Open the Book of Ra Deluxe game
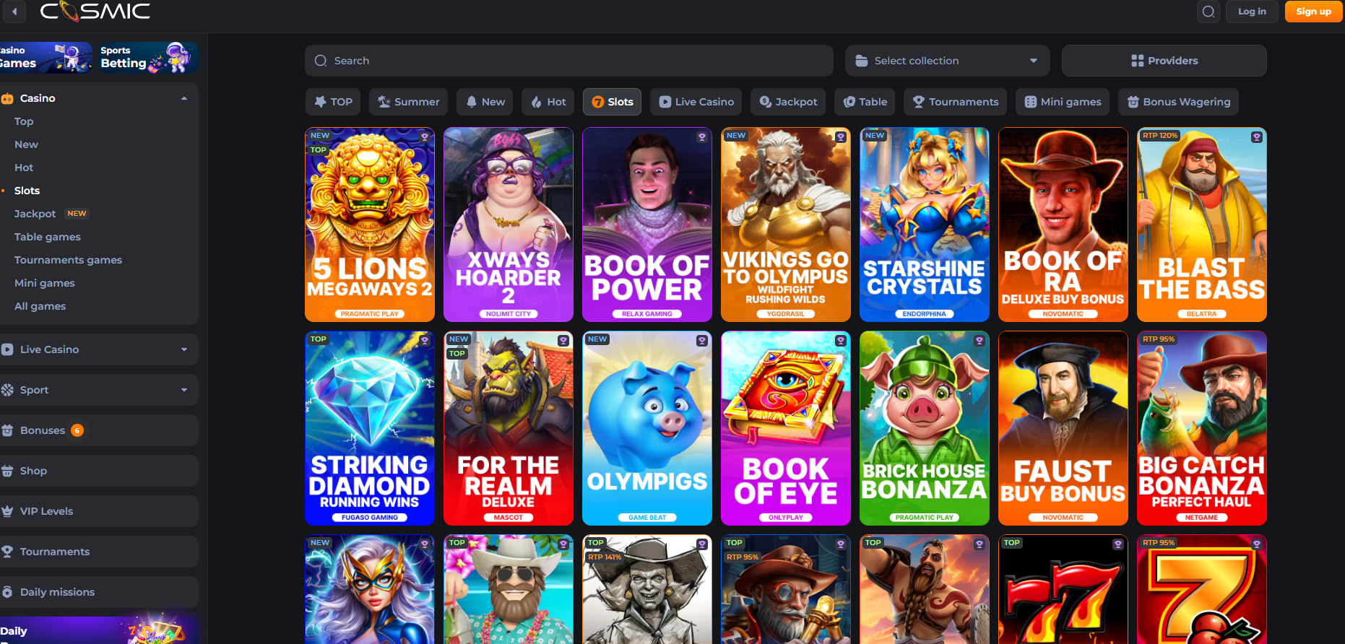1345x644 pixels. [x=1063, y=225]
